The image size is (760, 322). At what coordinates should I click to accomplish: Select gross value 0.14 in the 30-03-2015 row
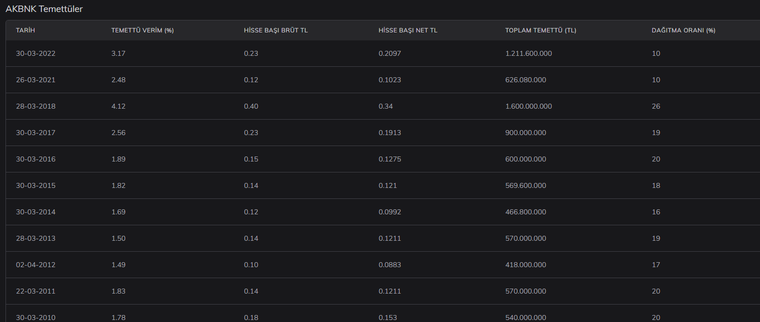pos(251,185)
